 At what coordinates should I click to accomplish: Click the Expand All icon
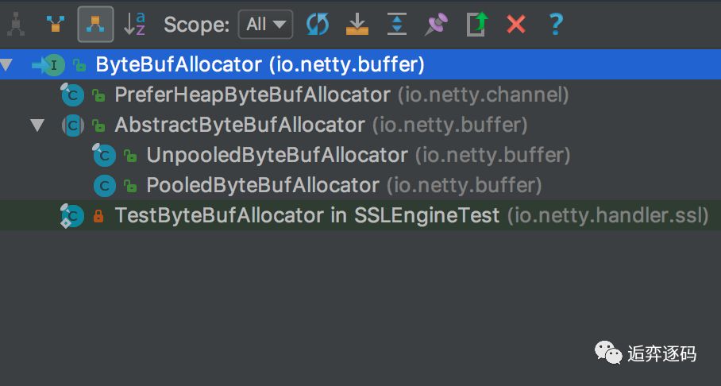tap(397, 25)
